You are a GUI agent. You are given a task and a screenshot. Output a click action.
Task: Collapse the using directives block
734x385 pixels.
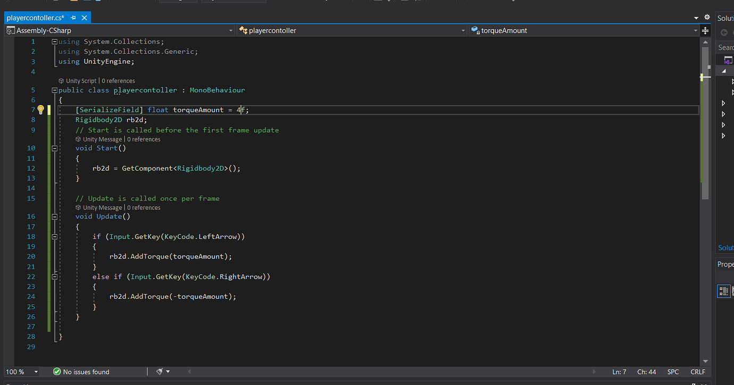point(54,41)
